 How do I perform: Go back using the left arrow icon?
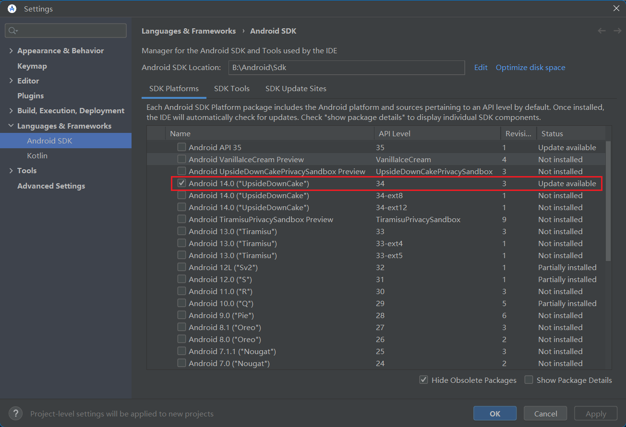coord(602,31)
